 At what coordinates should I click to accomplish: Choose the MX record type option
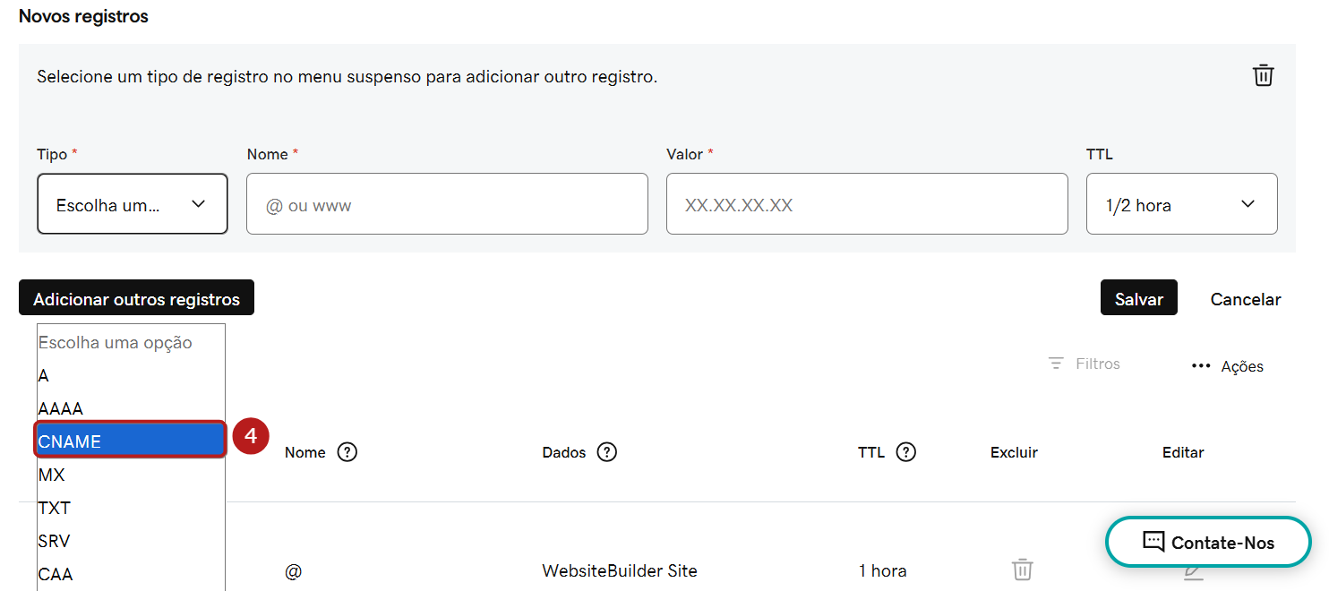tap(130, 475)
